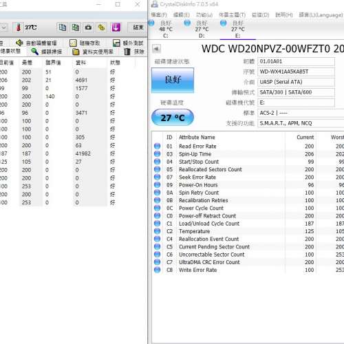Open the 說明(H) menu
This screenshot has height=344, width=344.
pyautogui.click(x=284, y=15)
